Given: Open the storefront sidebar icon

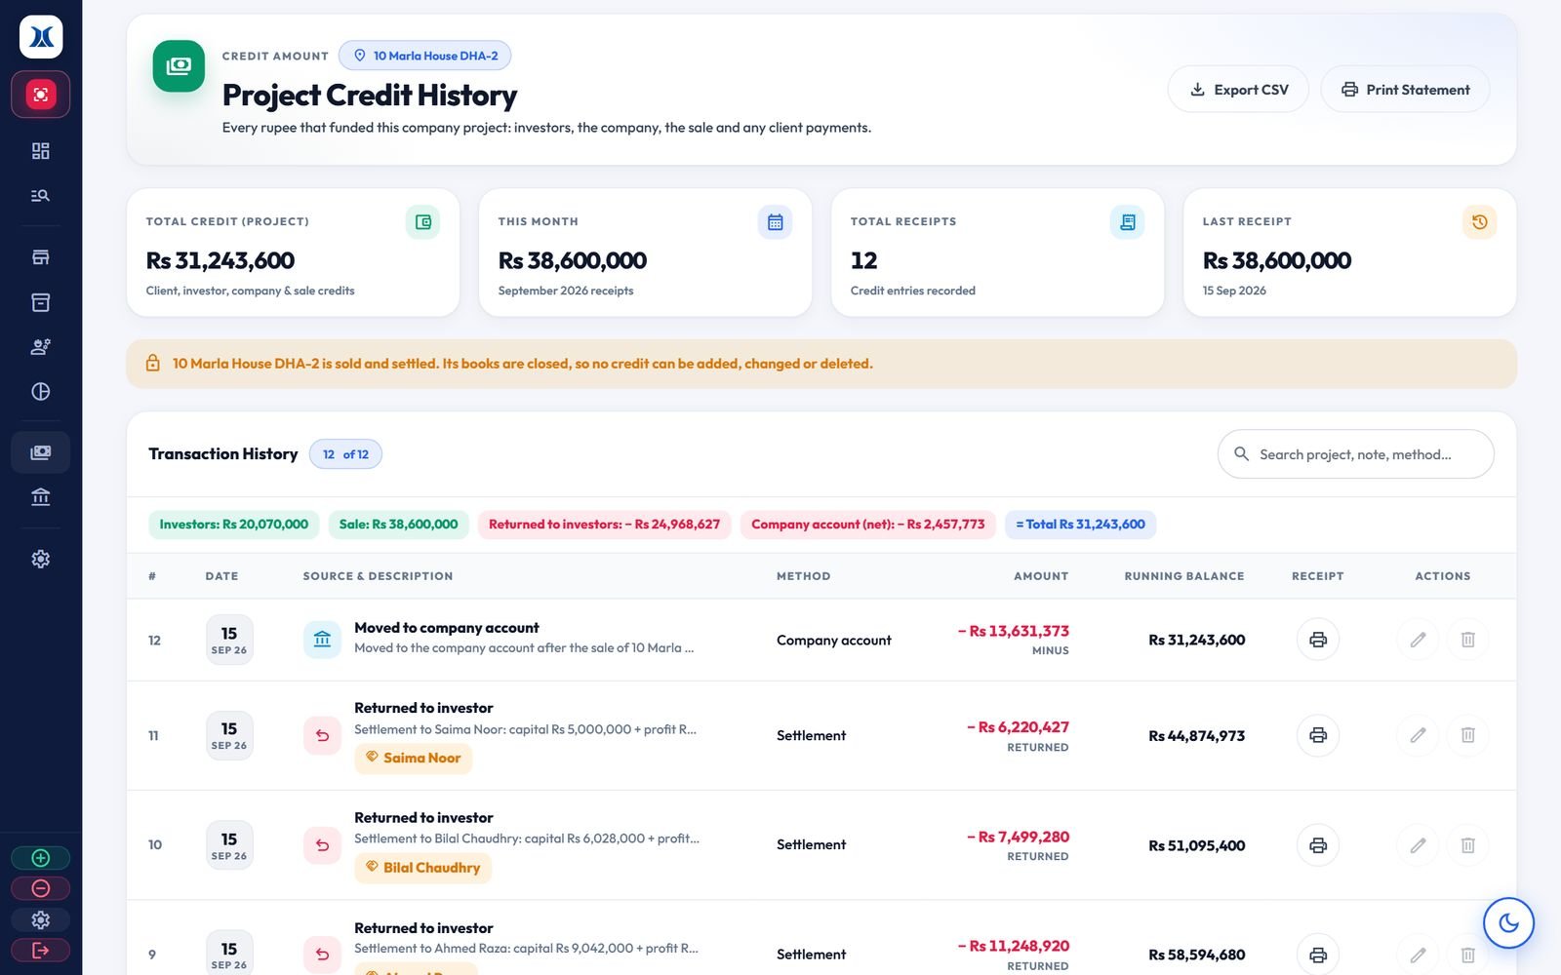Looking at the screenshot, I should point(41,257).
